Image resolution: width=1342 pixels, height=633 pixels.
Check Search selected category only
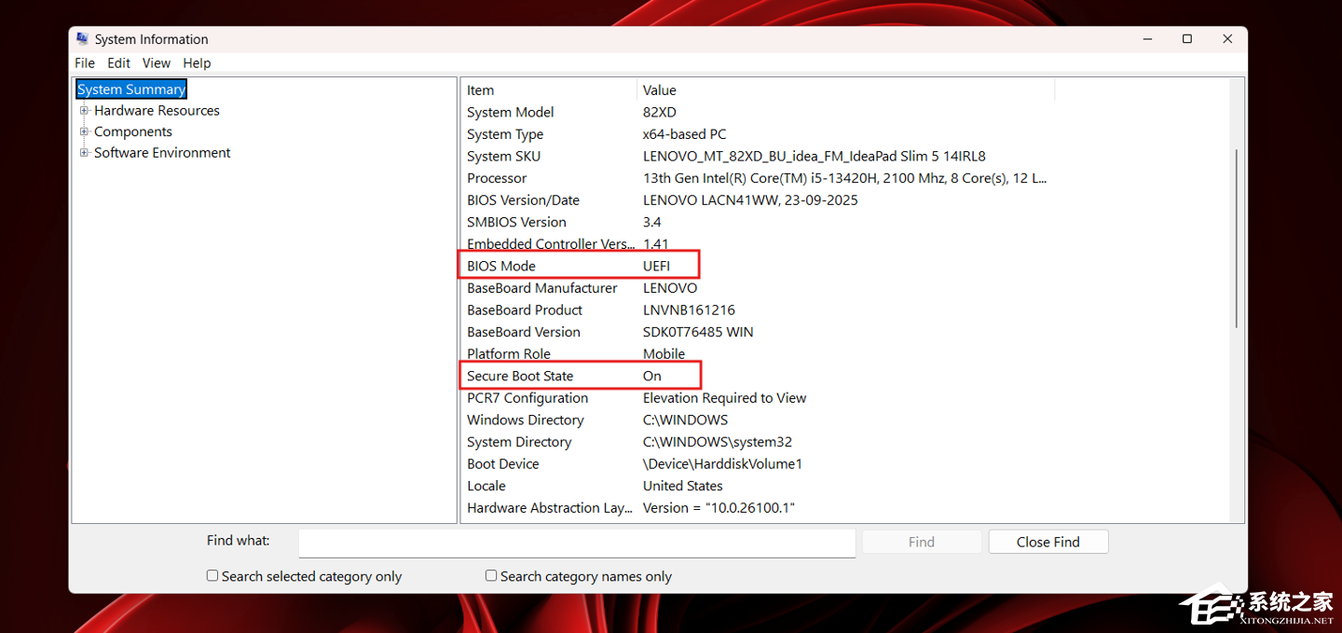212,576
